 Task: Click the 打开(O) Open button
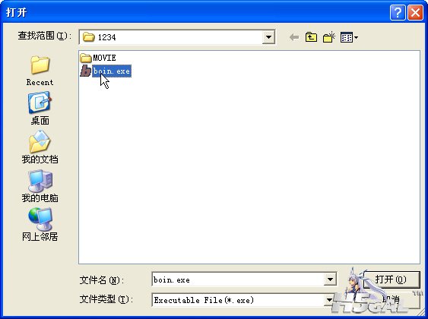[392, 280]
